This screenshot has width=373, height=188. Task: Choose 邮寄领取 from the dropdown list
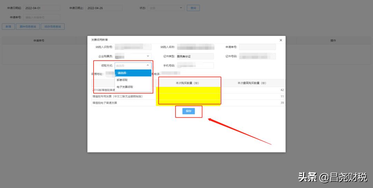click(x=133, y=80)
